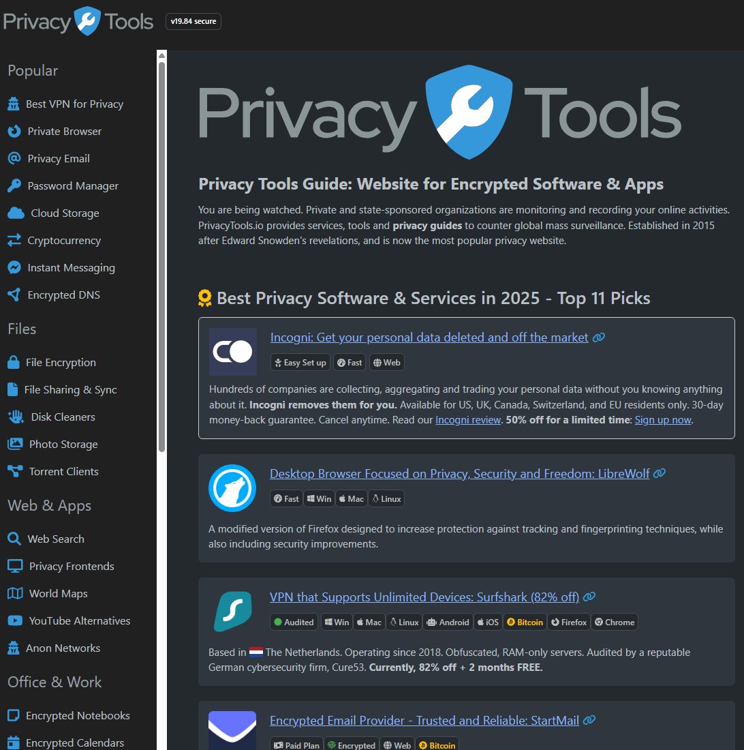Open the Incogni review link
The height and width of the screenshot is (750, 744).
[468, 420]
